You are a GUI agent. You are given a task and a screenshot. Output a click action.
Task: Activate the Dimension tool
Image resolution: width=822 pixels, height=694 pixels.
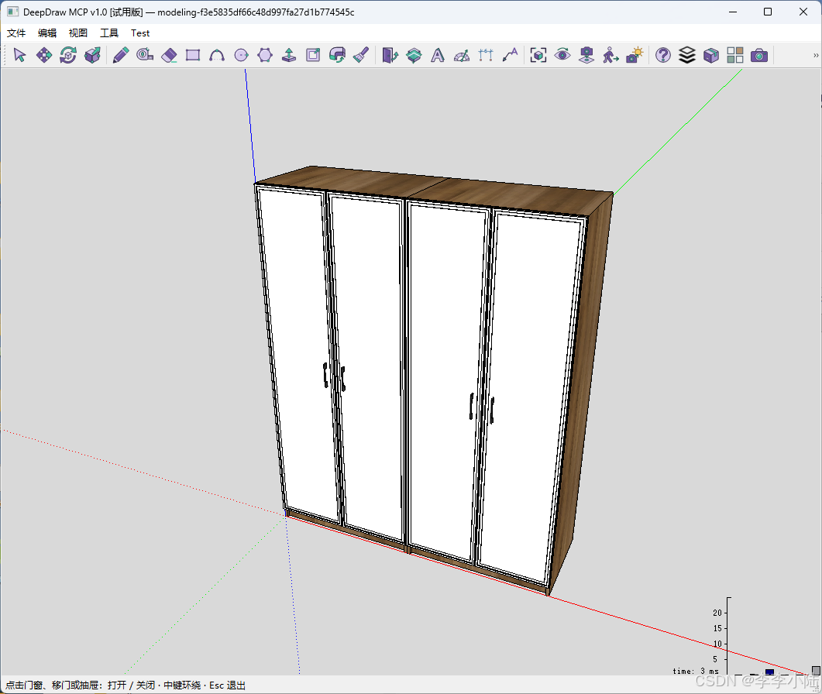[x=486, y=55]
